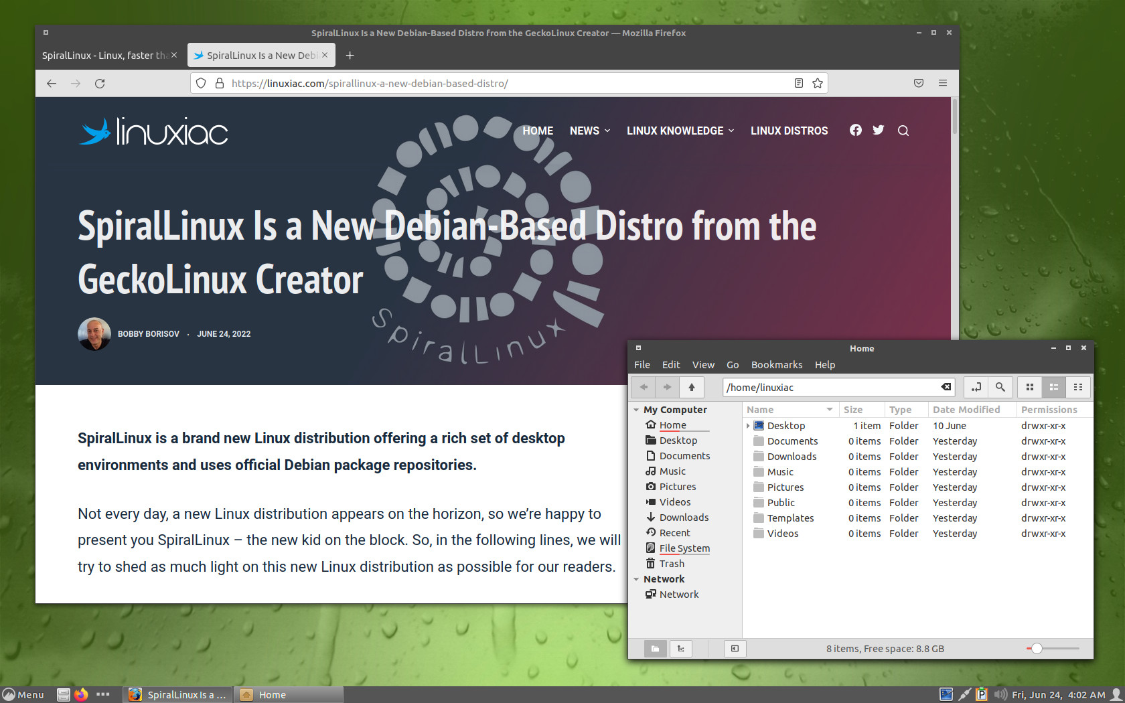Click author name BOBBY BORISOV
Image resolution: width=1125 pixels, height=703 pixels.
click(149, 334)
